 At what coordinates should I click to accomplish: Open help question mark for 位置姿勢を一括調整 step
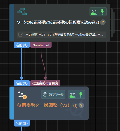(x=81, y=105)
